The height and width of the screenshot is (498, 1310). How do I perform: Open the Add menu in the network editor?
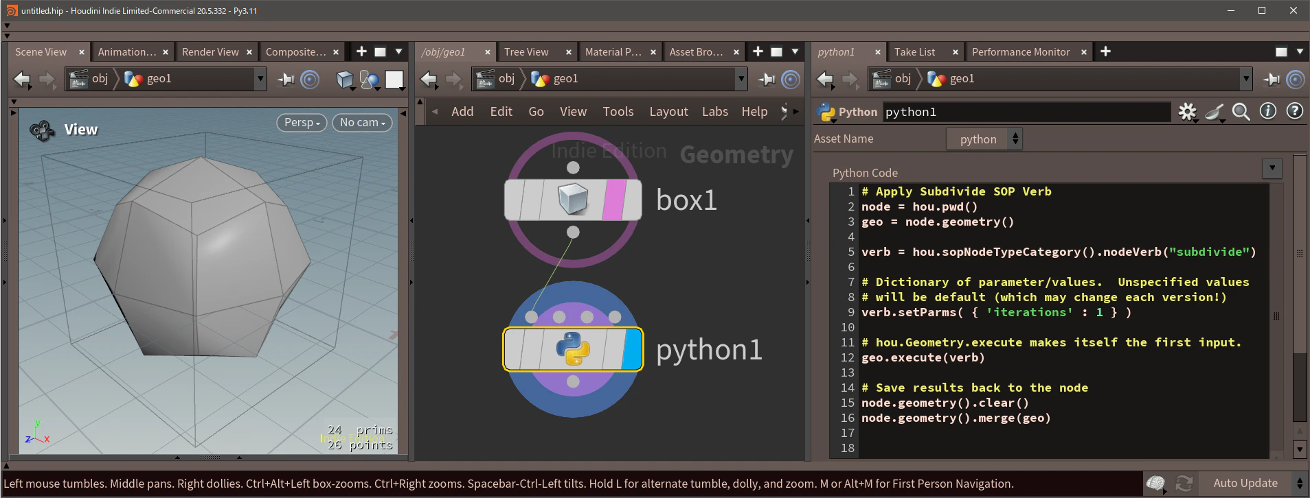click(462, 112)
